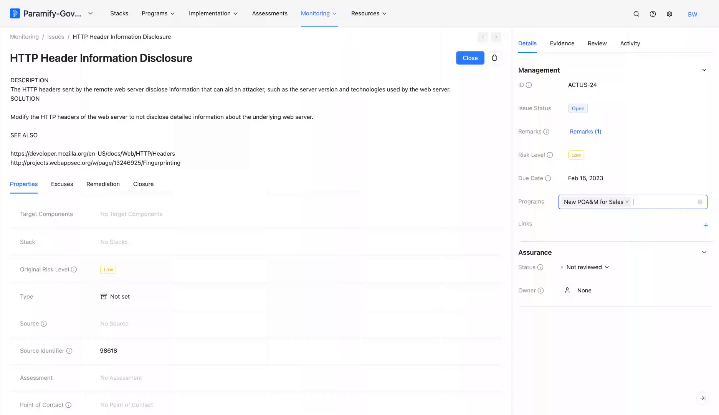Go to the previous issue arrow
Image resolution: width=719 pixels, height=415 pixels.
483,37
